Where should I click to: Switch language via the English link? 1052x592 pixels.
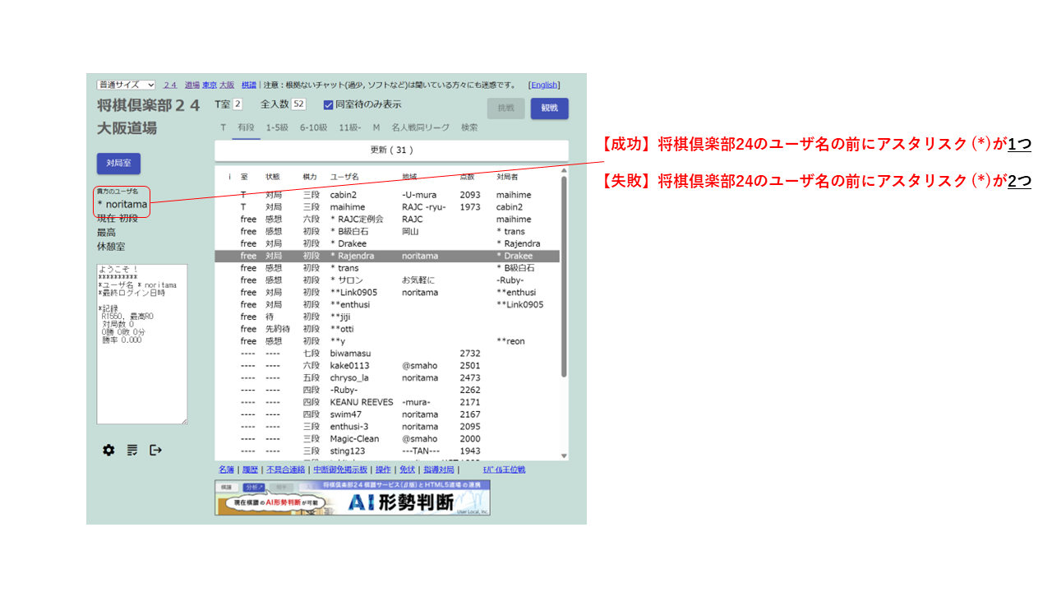(x=544, y=85)
